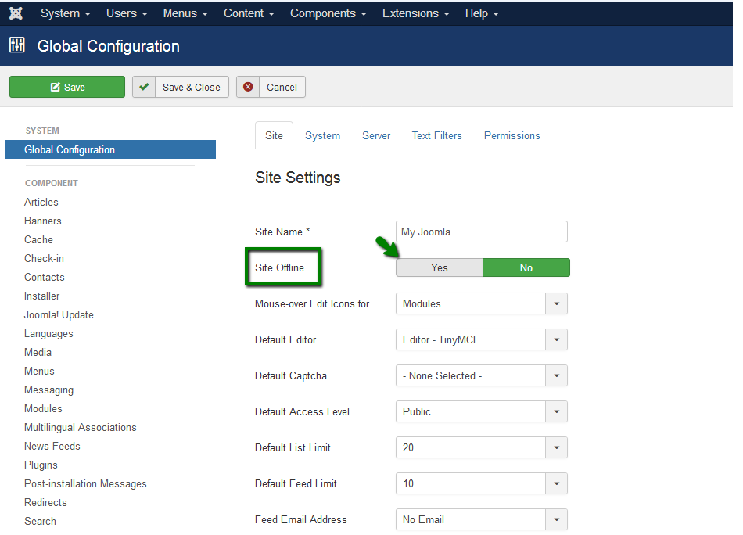The width and height of the screenshot is (743, 535).
Task: Open the Search component settings
Action: (40, 521)
